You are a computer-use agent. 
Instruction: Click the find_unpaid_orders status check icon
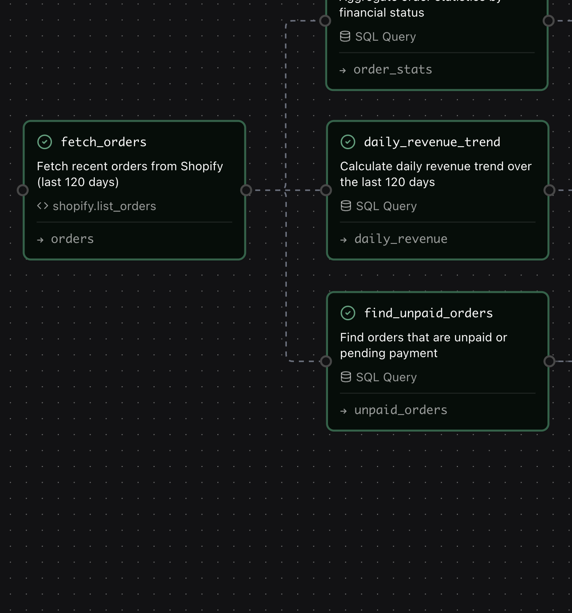pyautogui.click(x=348, y=313)
